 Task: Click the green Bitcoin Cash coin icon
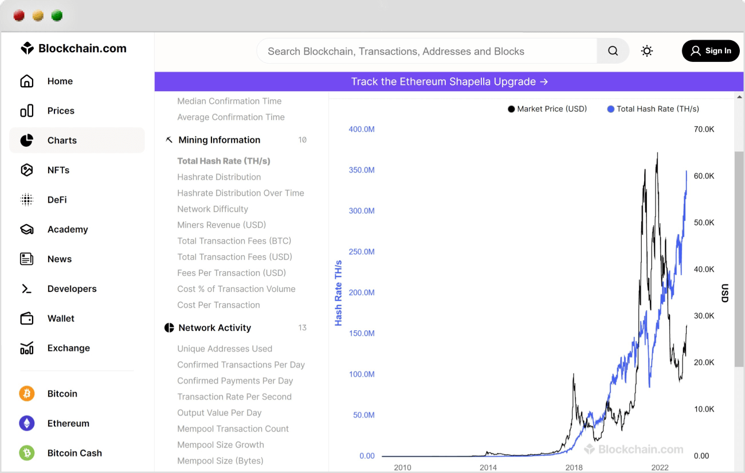pos(27,453)
